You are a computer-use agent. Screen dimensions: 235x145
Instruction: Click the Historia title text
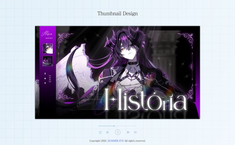point(146,100)
